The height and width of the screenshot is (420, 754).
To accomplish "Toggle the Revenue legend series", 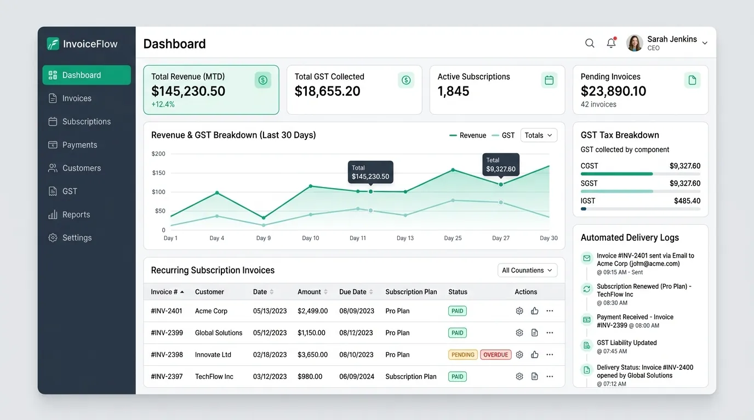I will click(467, 135).
